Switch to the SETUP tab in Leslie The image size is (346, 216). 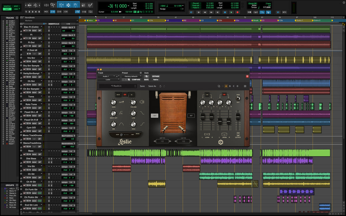(x=118, y=94)
